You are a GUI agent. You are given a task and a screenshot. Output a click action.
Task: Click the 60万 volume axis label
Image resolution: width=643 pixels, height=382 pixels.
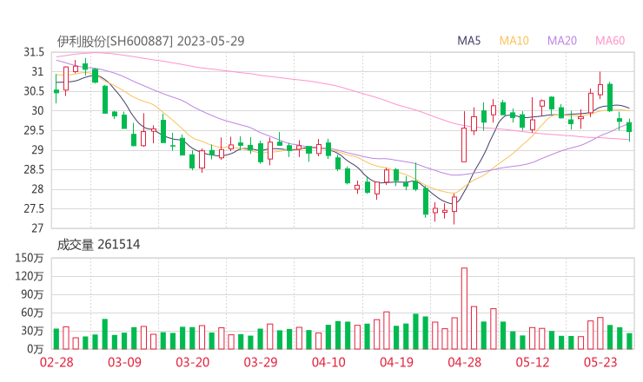(32, 313)
